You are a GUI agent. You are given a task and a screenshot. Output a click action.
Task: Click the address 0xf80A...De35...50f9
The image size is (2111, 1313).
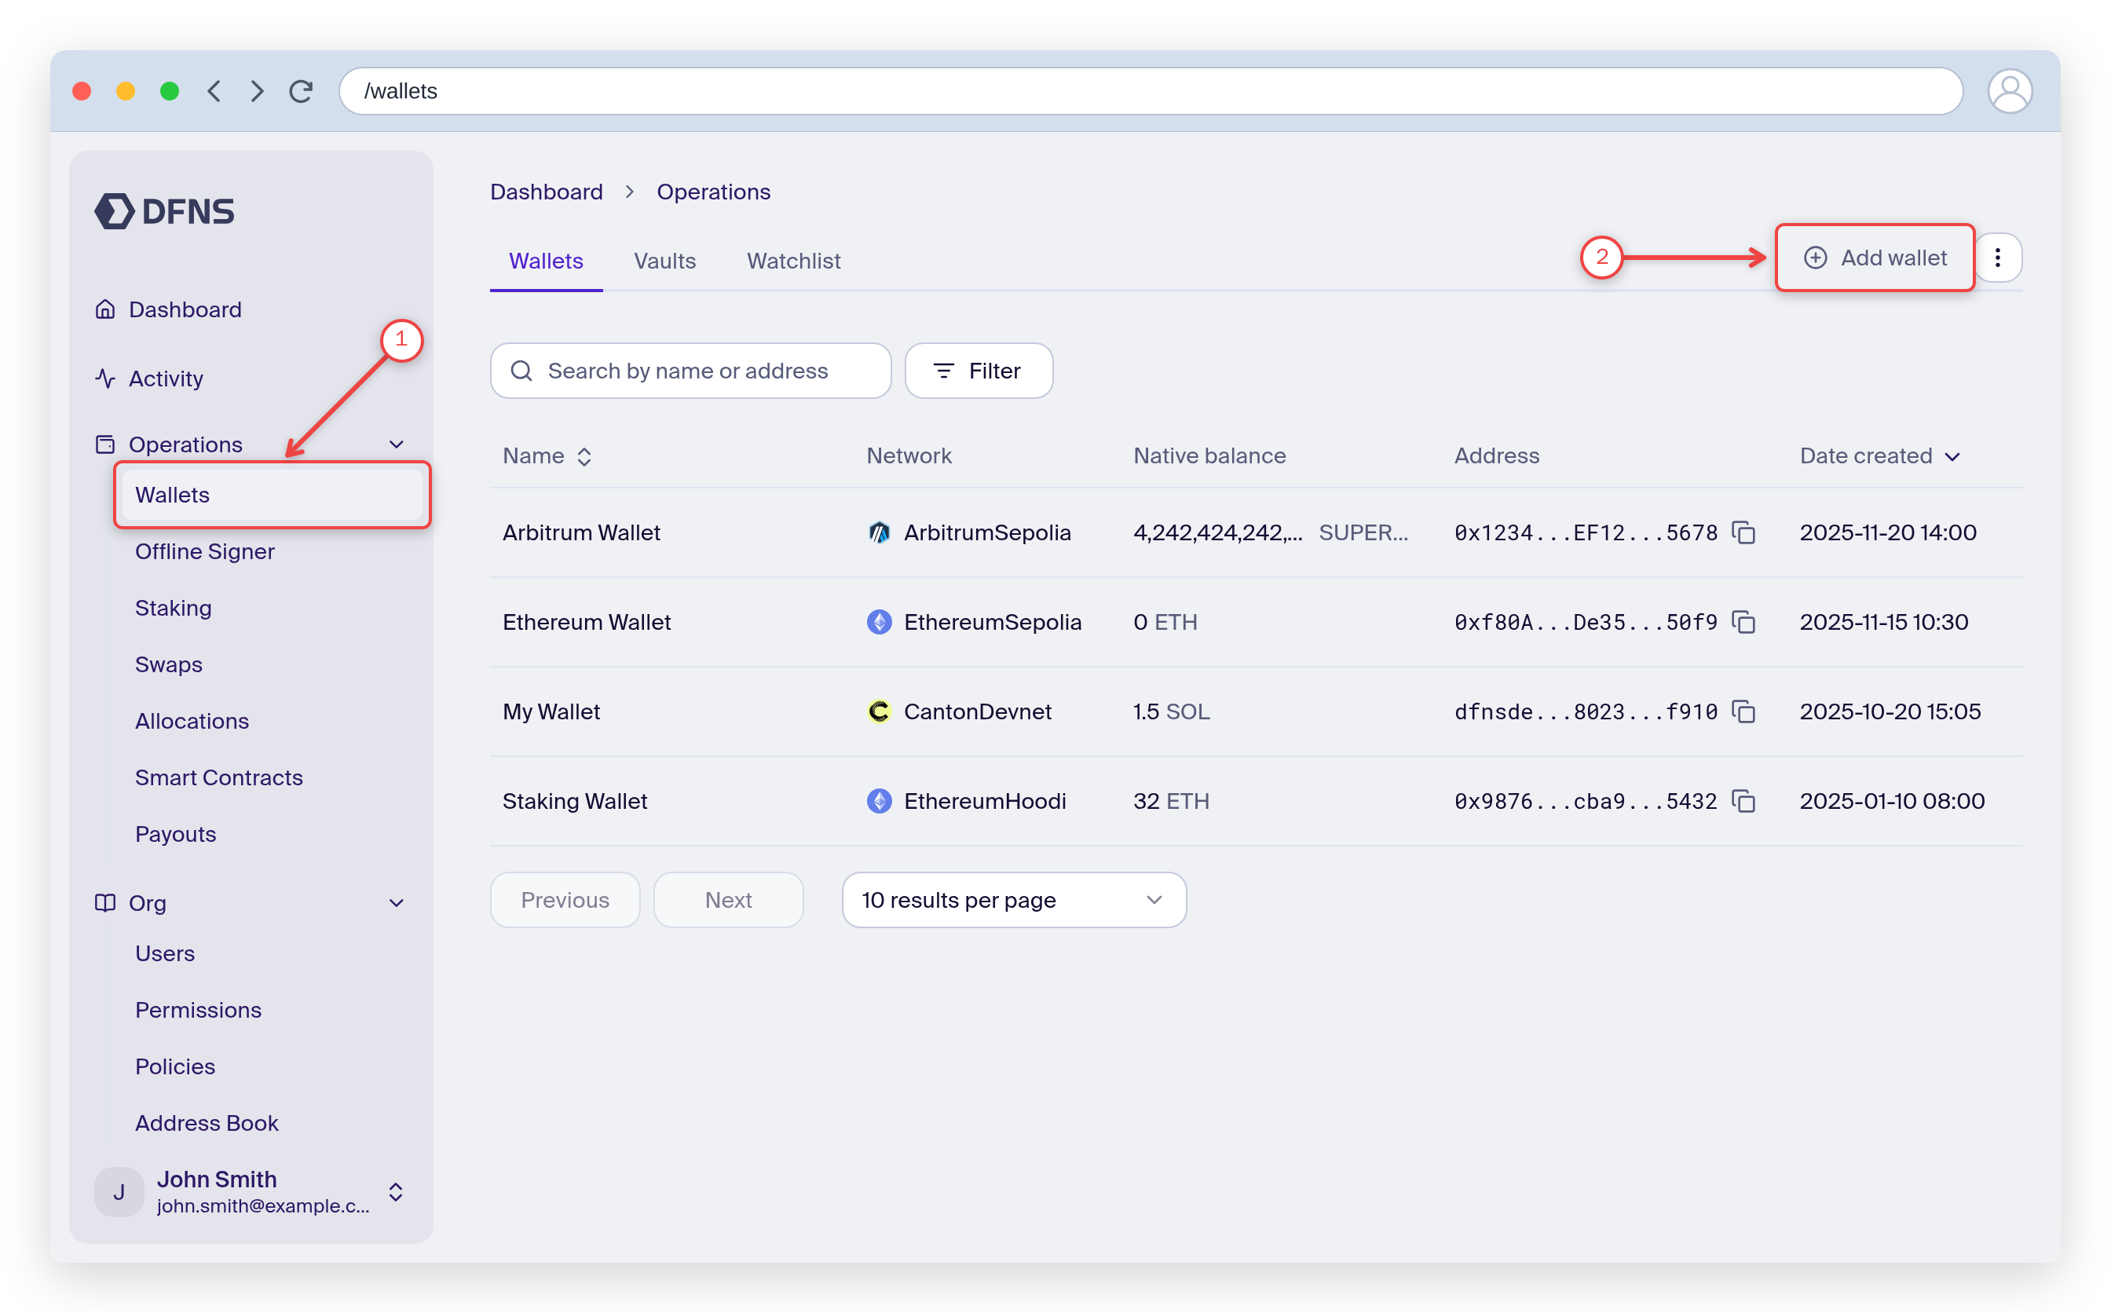1586,622
